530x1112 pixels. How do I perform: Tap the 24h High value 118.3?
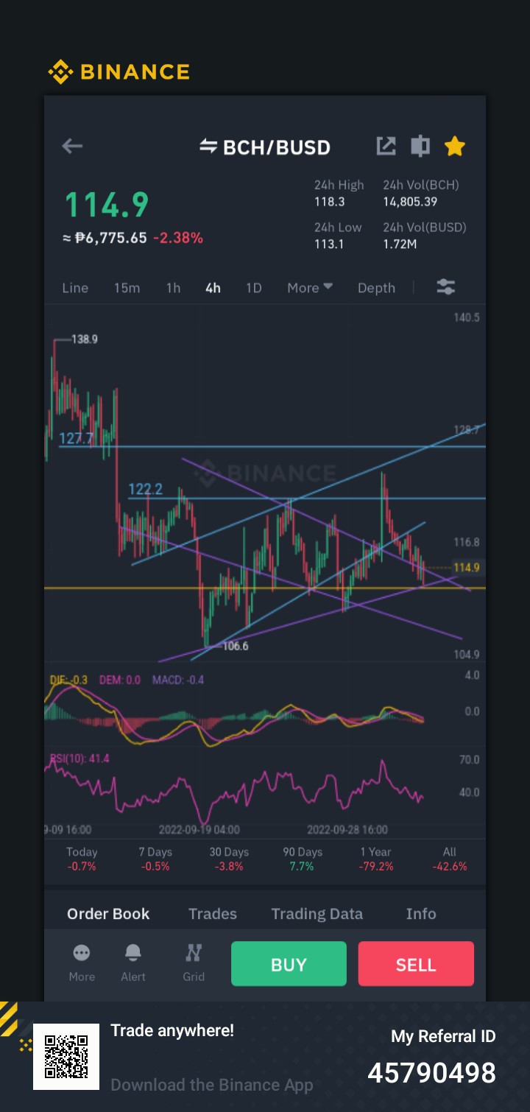(x=329, y=201)
